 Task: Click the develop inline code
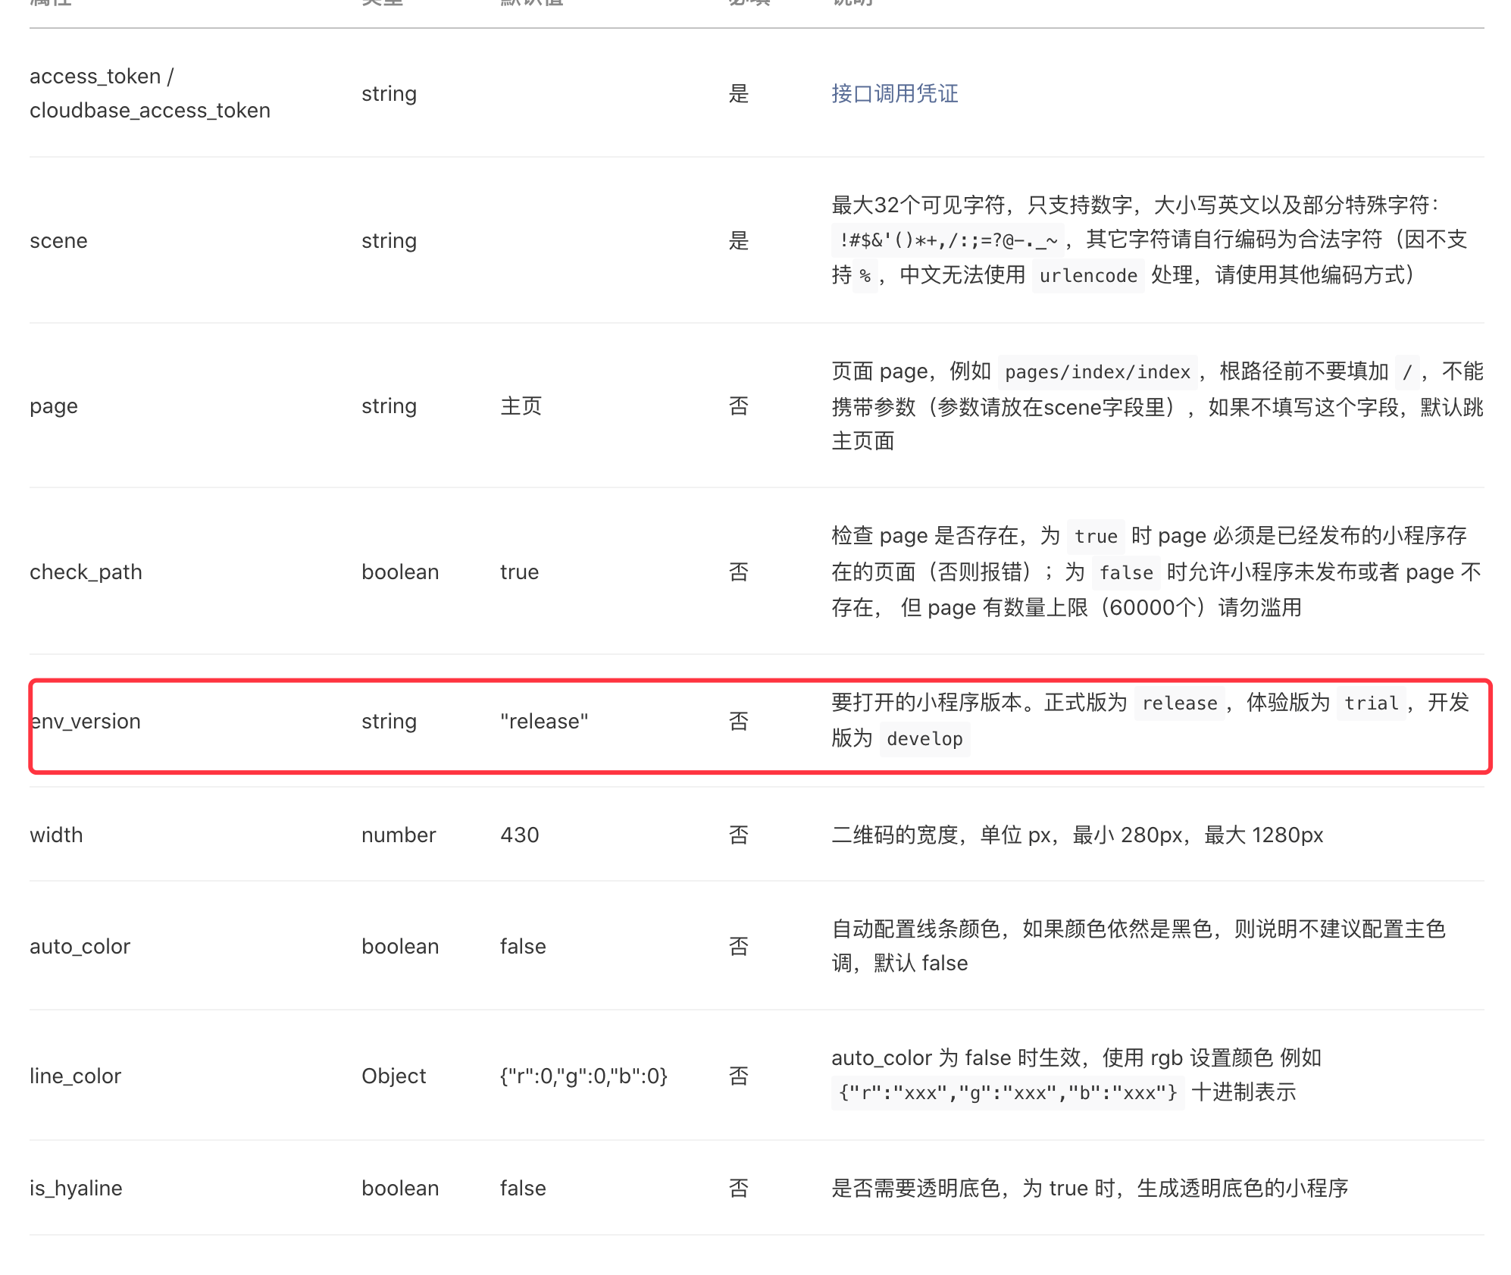click(924, 739)
